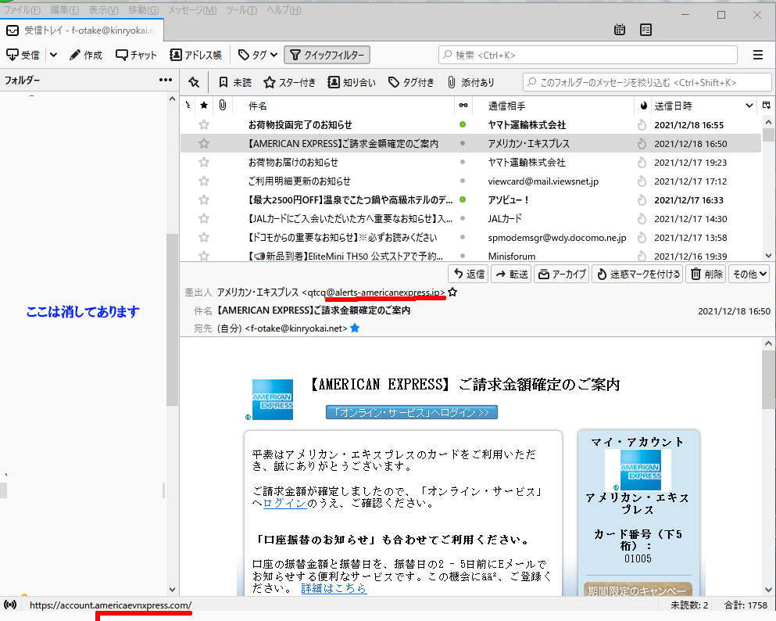Open the その他 more actions dropdown
Viewport: 776px width, 621px height.
click(x=749, y=274)
